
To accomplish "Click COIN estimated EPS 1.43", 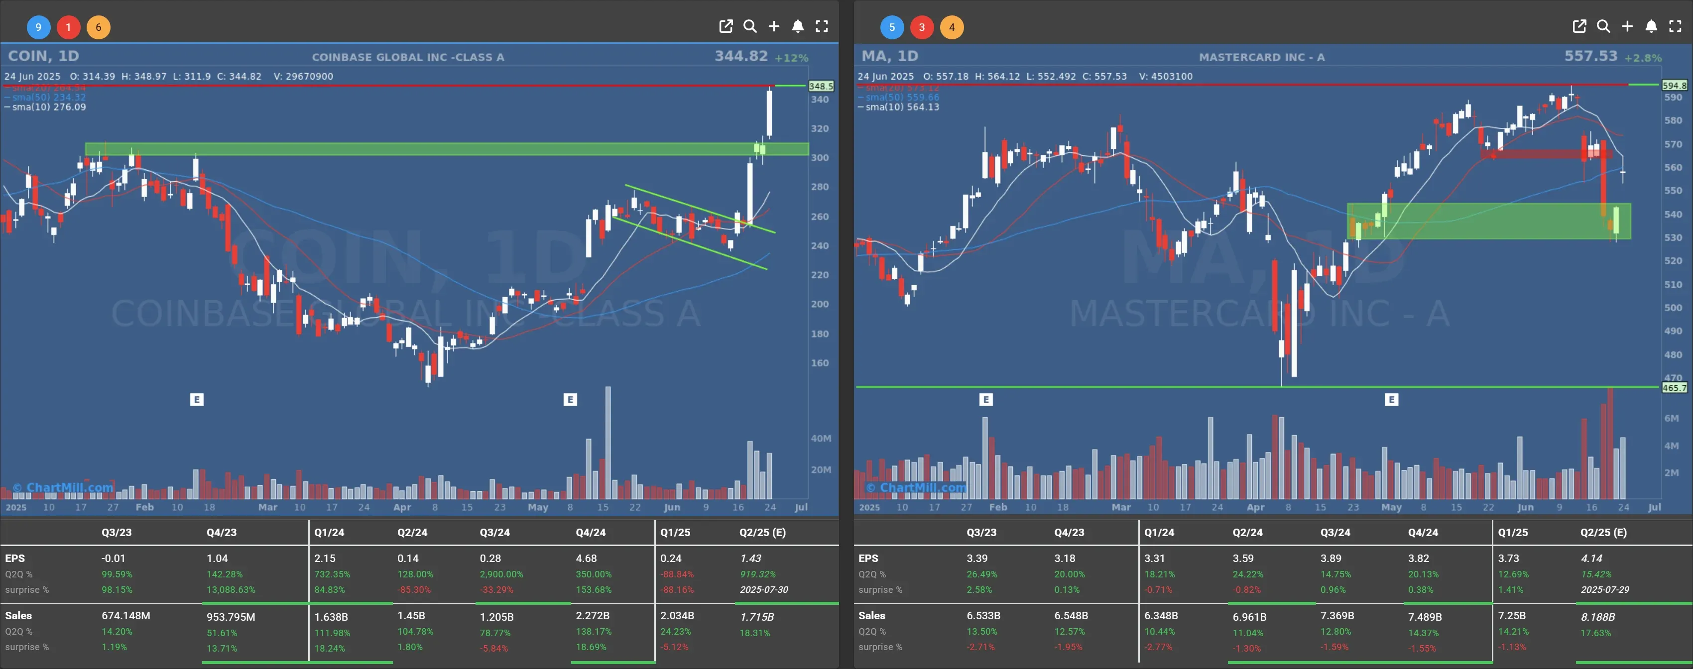I will point(750,558).
